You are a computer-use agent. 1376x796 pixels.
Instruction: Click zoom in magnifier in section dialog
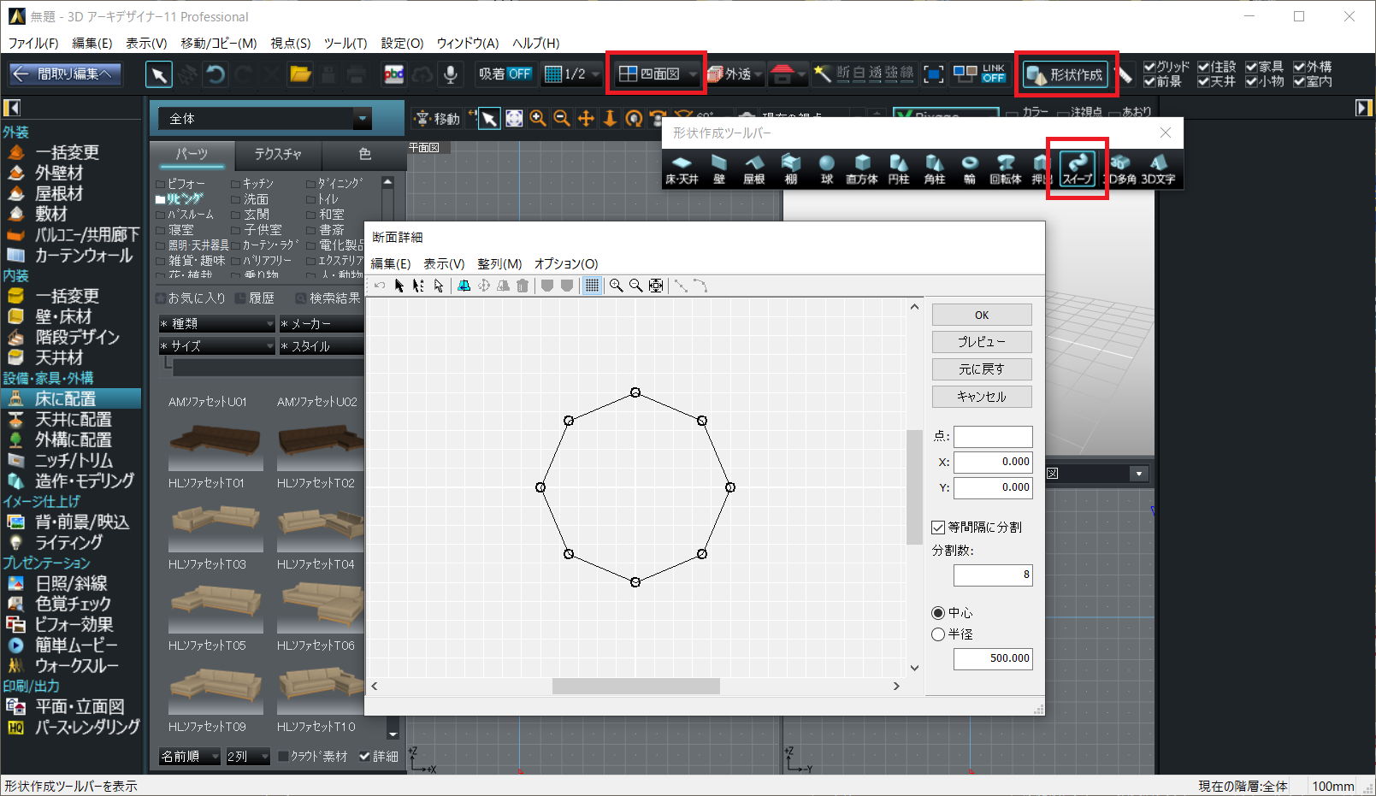pos(616,286)
